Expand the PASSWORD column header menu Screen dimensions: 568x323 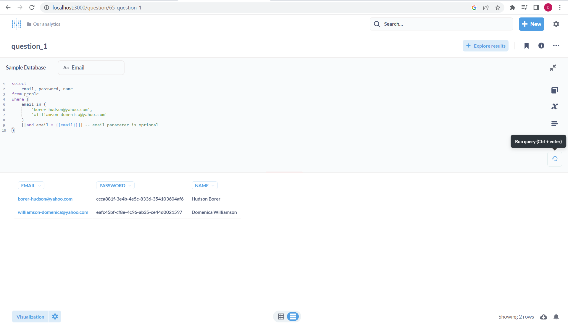pyautogui.click(x=115, y=185)
